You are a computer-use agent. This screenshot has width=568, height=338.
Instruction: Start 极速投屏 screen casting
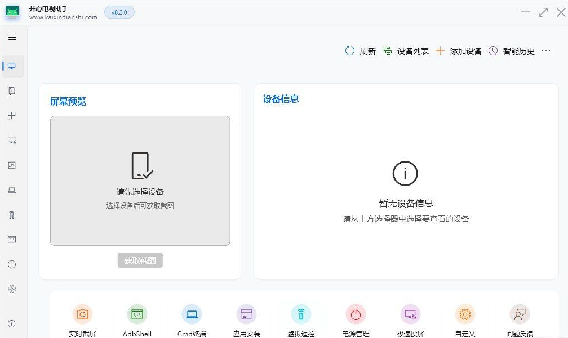tap(410, 314)
